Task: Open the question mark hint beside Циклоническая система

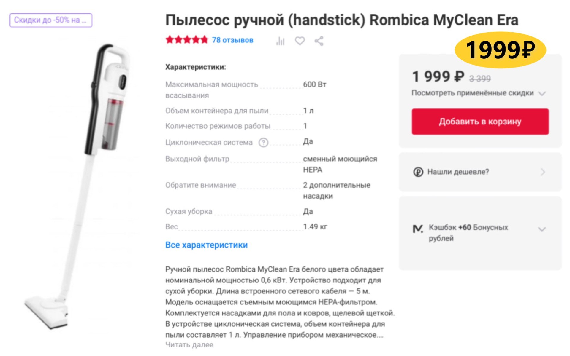Action: 264,142
